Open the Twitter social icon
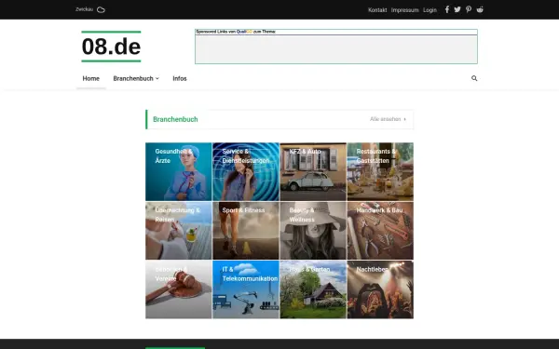This screenshot has width=559, height=349. pos(457,9)
